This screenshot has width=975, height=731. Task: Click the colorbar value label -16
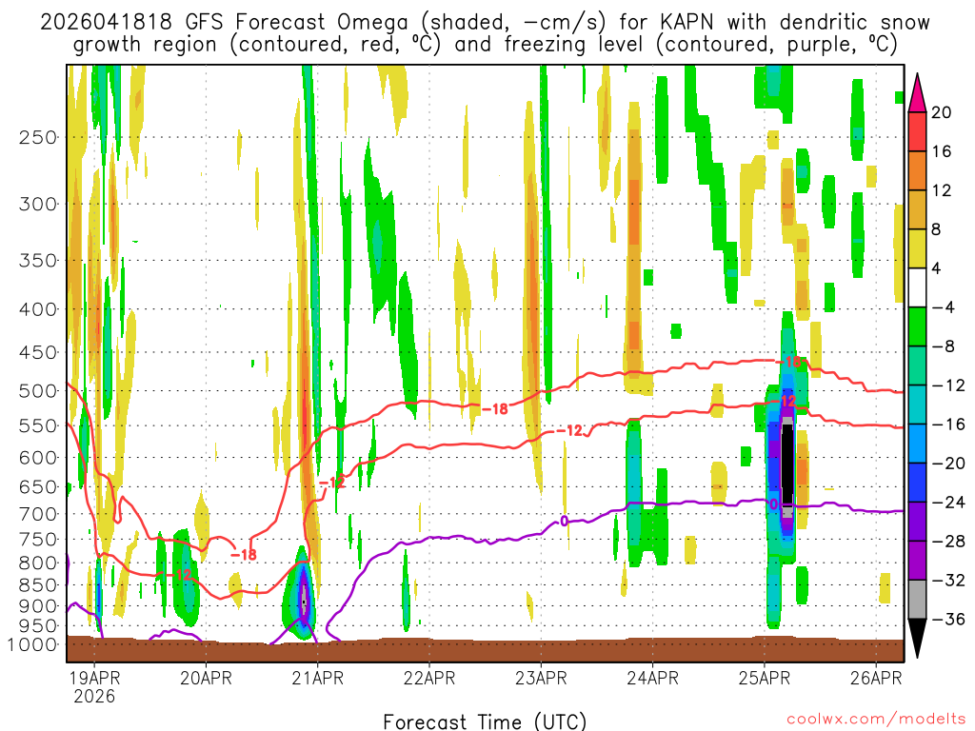point(949,425)
